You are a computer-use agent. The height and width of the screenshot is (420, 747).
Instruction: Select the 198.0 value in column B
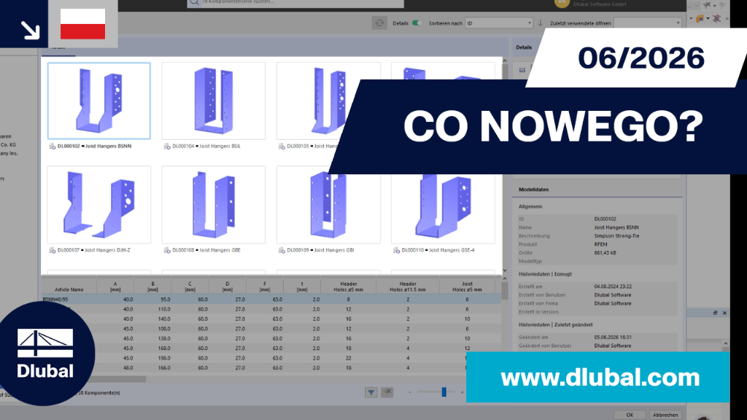point(164,358)
